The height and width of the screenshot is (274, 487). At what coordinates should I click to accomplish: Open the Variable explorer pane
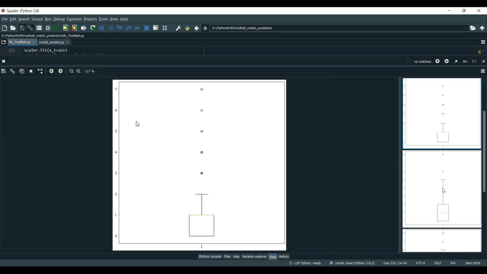(254, 256)
